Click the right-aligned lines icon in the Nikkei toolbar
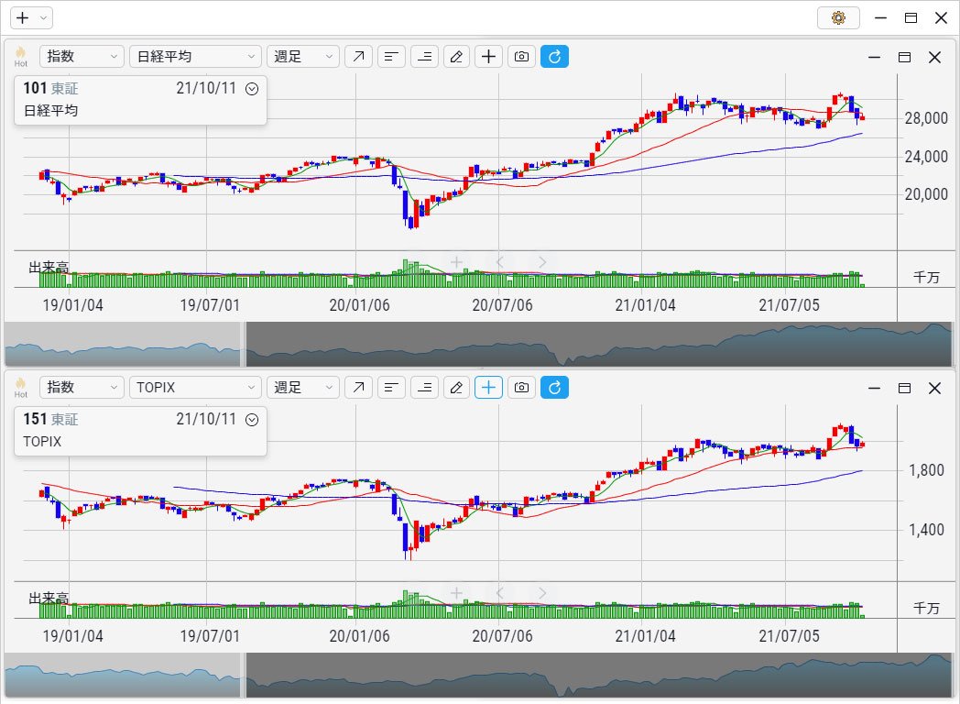960x704 pixels. 424,56
